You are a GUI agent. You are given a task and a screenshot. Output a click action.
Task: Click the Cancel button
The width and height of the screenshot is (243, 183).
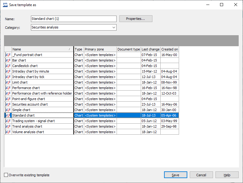point(201,175)
